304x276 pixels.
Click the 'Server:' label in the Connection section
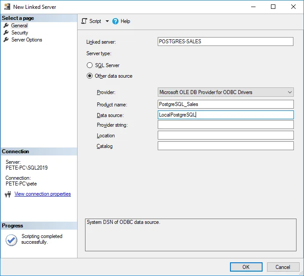[13, 162]
